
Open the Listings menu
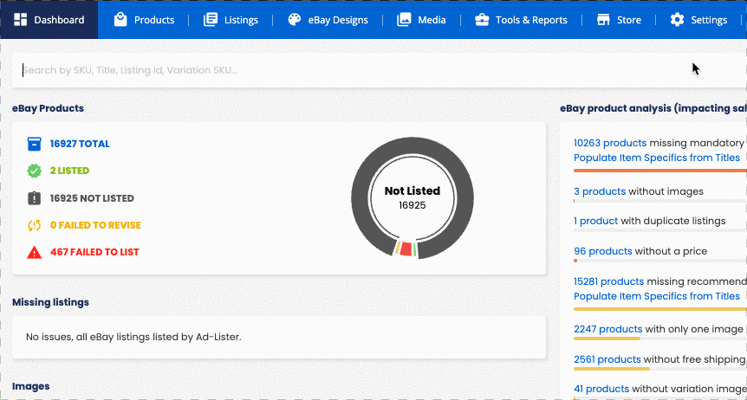(x=231, y=20)
